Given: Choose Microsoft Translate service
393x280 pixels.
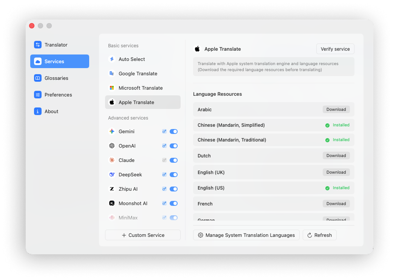Looking at the screenshot, I should click(142, 88).
